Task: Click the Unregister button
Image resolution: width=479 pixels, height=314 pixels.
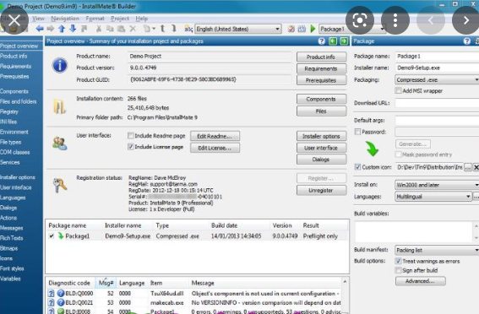Action: pos(321,190)
